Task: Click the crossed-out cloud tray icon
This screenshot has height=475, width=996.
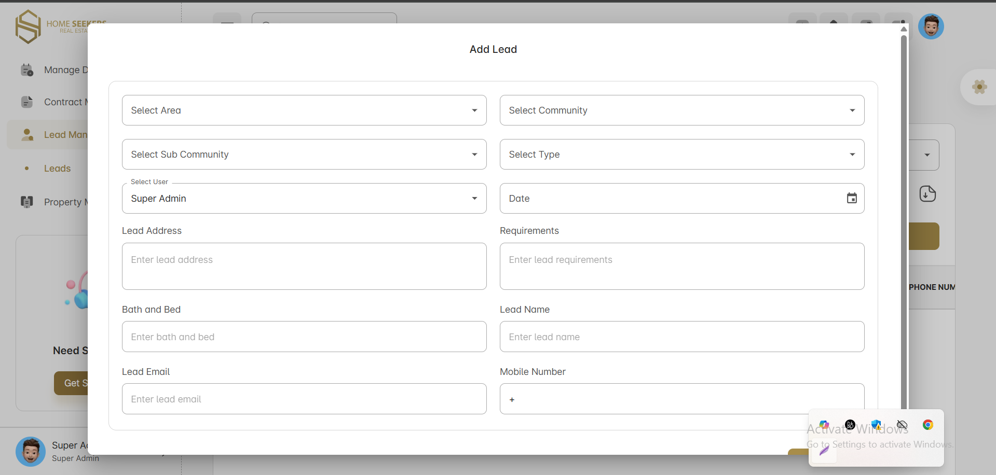Action: pyautogui.click(x=902, y=425)
